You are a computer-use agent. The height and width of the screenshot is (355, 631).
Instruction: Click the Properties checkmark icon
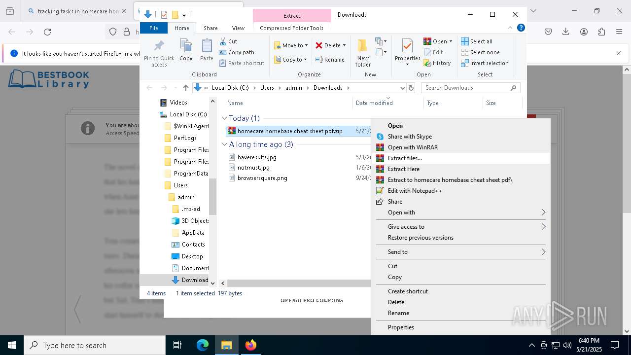(407, 46)
